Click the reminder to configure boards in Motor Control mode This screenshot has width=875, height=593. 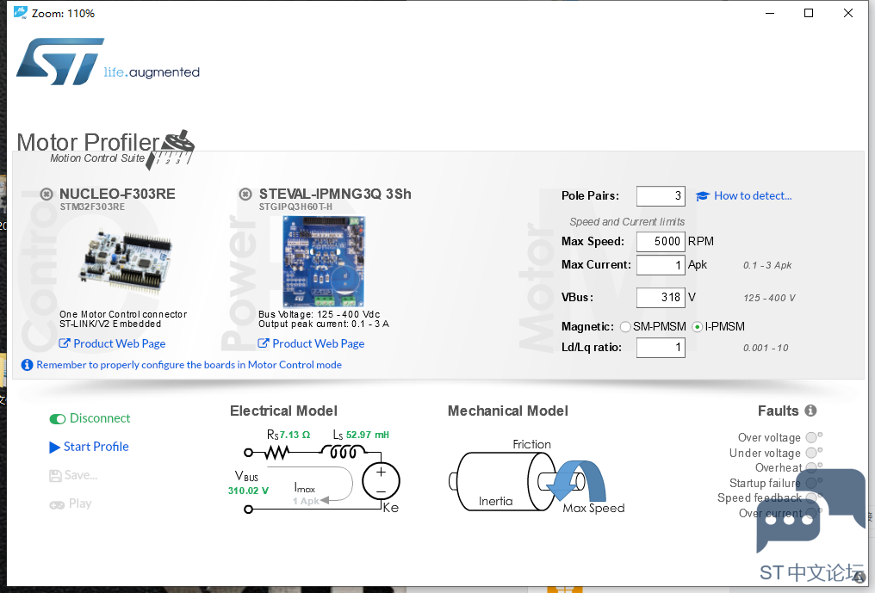coord(189,365)
